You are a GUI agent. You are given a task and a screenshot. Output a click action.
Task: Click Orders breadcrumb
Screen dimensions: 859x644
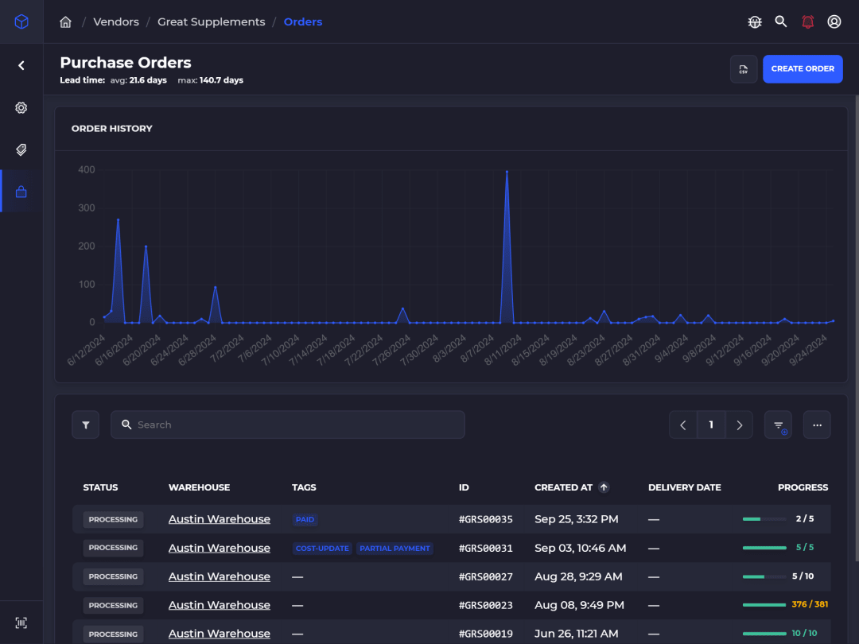[x=303, y=22]
